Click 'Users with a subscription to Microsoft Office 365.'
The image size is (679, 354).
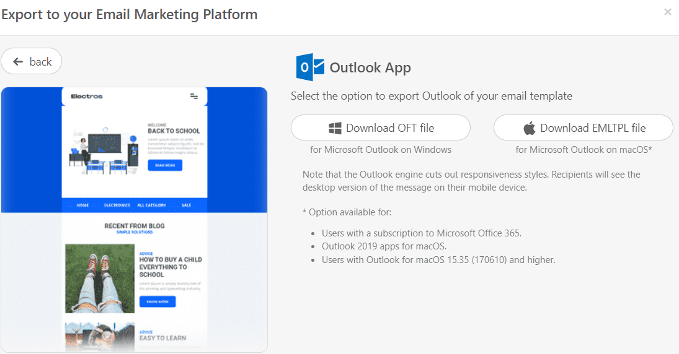pyautogui.click(x=421, y=233)
